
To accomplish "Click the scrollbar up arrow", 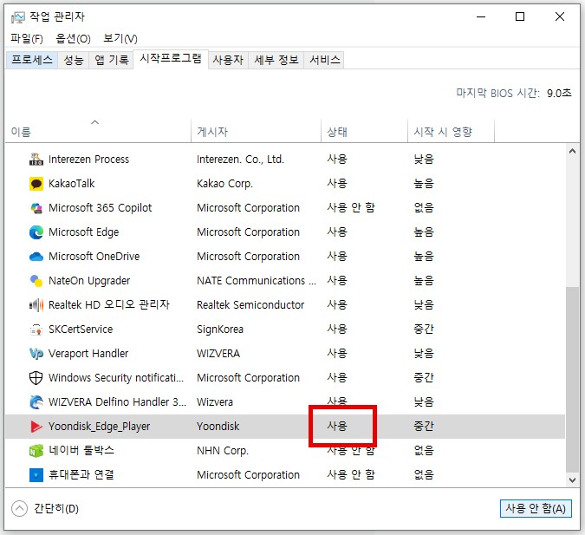I will pos(572,151).
